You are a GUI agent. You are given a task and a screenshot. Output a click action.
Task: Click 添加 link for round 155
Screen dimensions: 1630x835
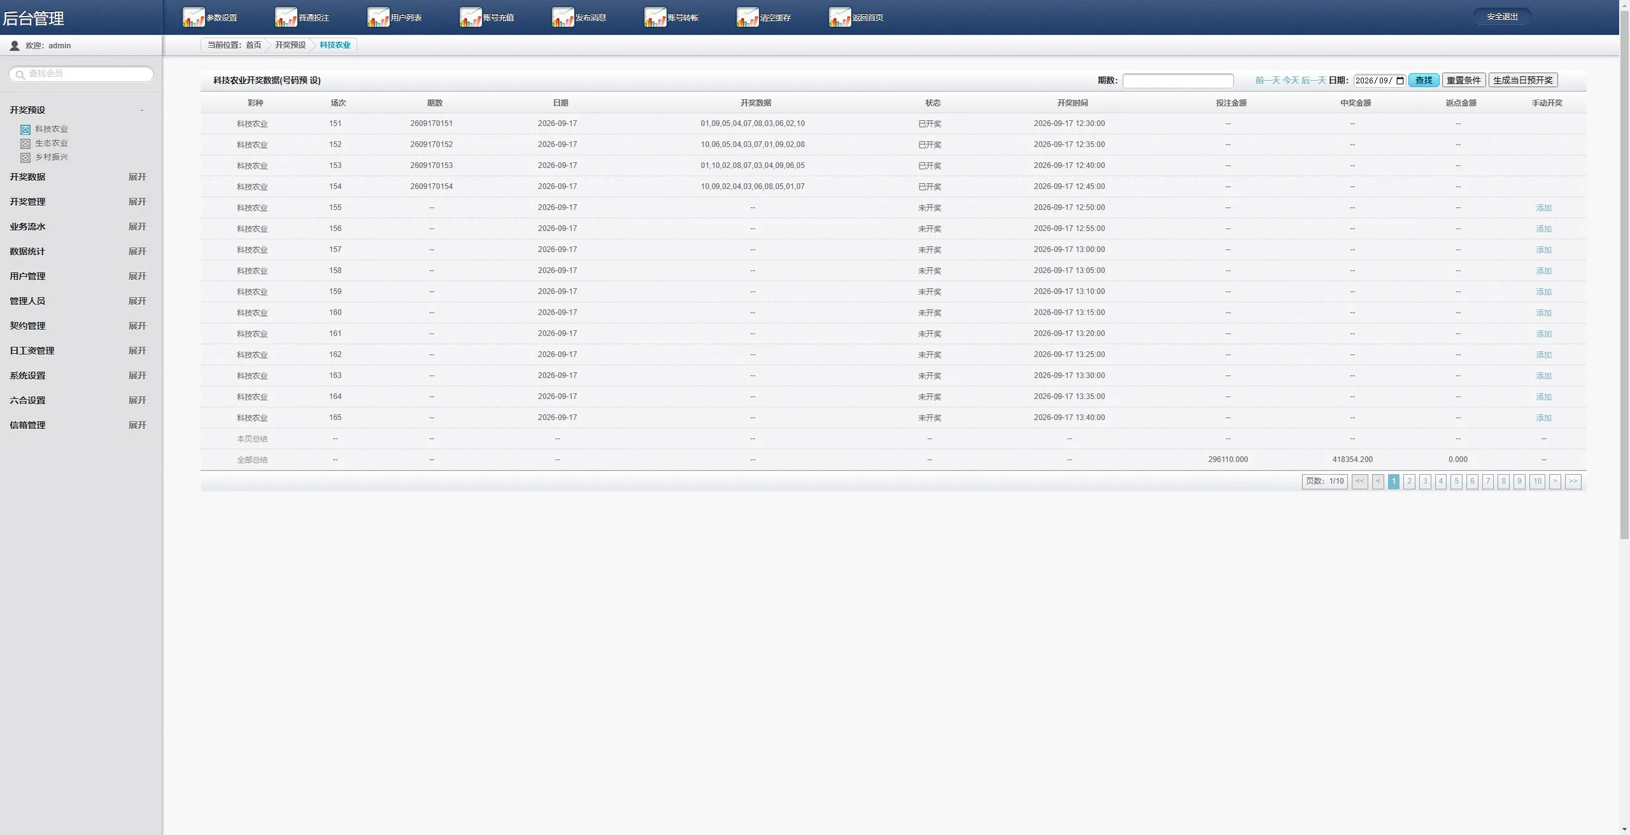point(1543,208)
